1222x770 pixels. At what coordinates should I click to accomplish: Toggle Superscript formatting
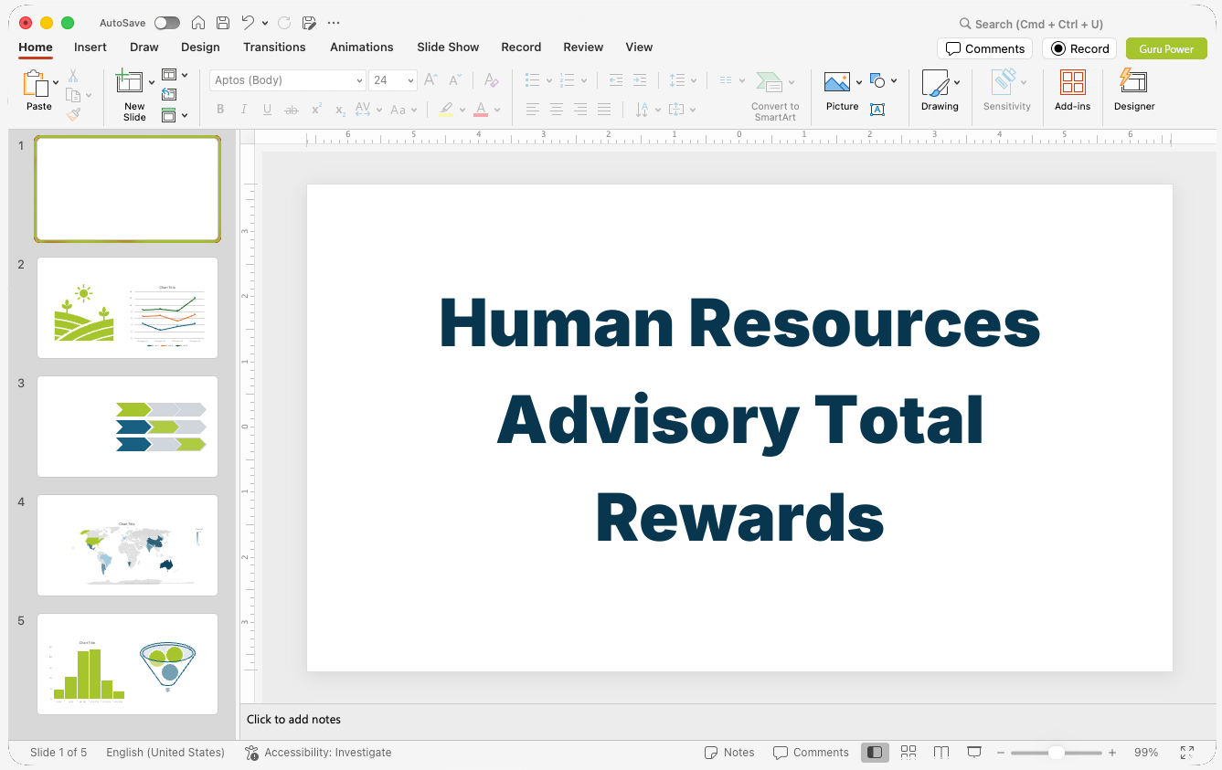pyautogui.click(x=316, y=110)
